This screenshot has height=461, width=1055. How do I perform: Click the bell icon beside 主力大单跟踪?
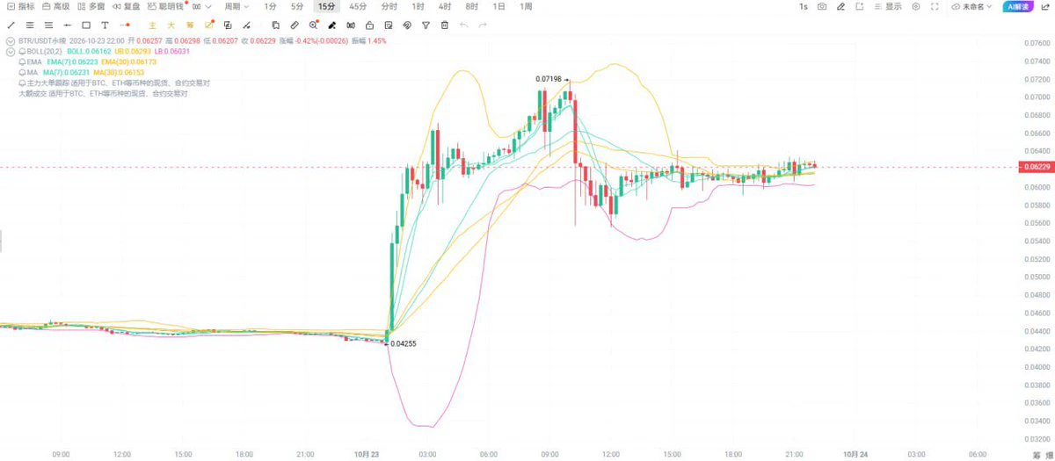[22, 83]
